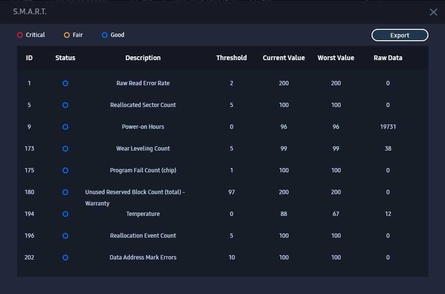Image resolution: width=445 pixels, height=294 pixels.
Task: Click the Description column header
Action: [x=143, y=58]
